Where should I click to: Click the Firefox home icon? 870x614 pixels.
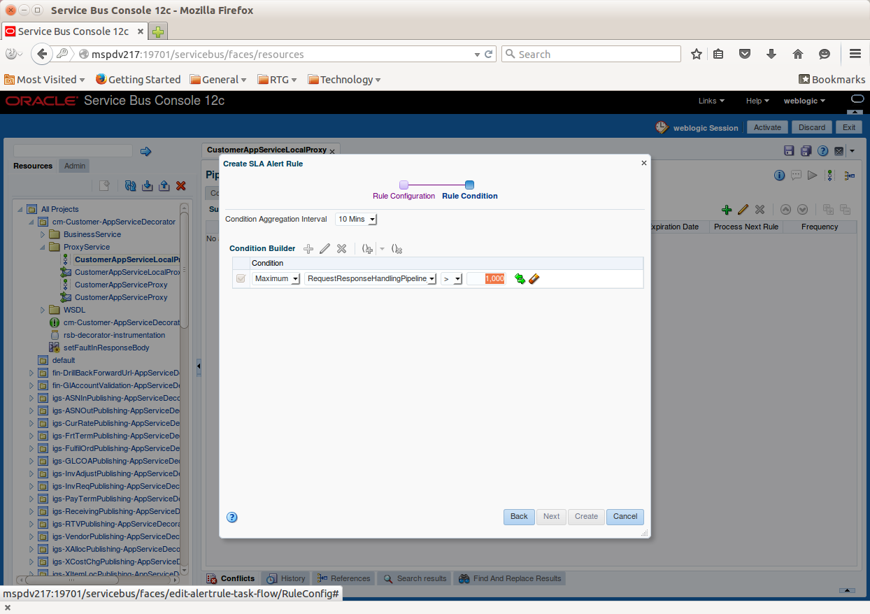(798, 54)
